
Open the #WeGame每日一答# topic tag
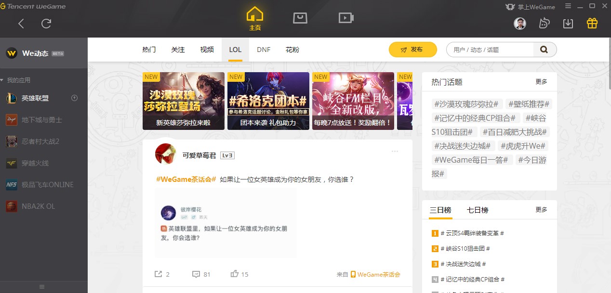tap(471, 160)
